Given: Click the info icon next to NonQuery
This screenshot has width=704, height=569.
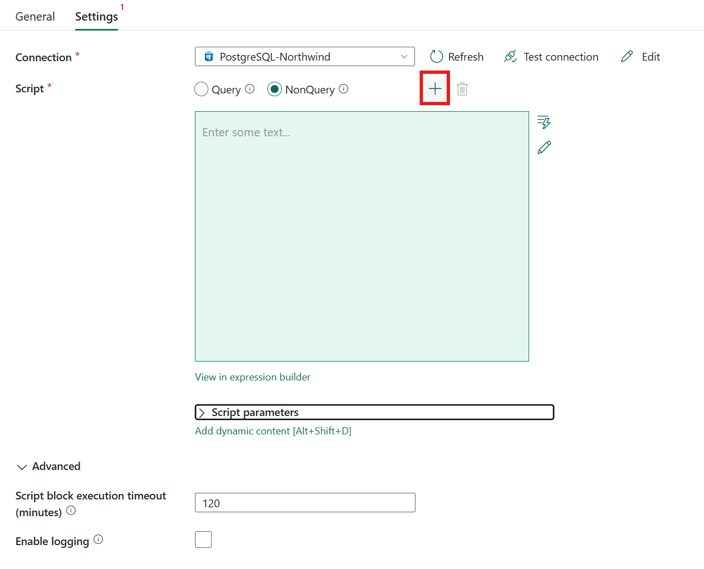Looking at the screenshot, I should click(344, 89).
